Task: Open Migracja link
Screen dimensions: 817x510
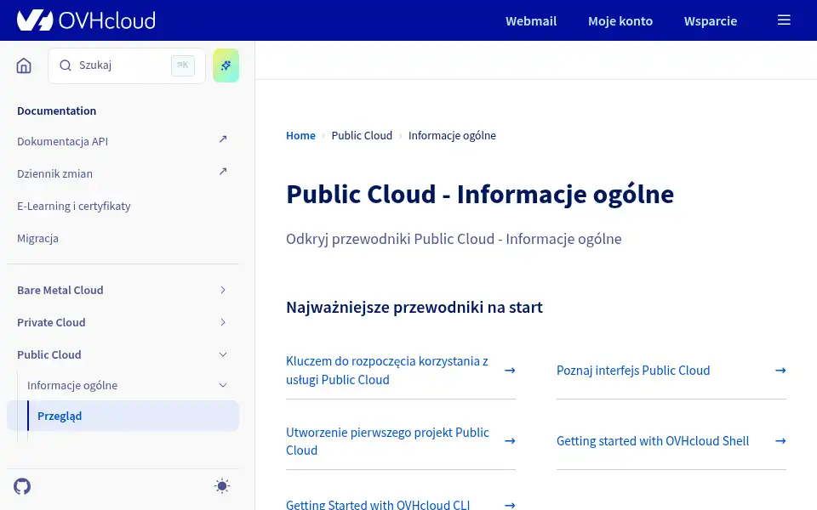Action: [37, 238]
